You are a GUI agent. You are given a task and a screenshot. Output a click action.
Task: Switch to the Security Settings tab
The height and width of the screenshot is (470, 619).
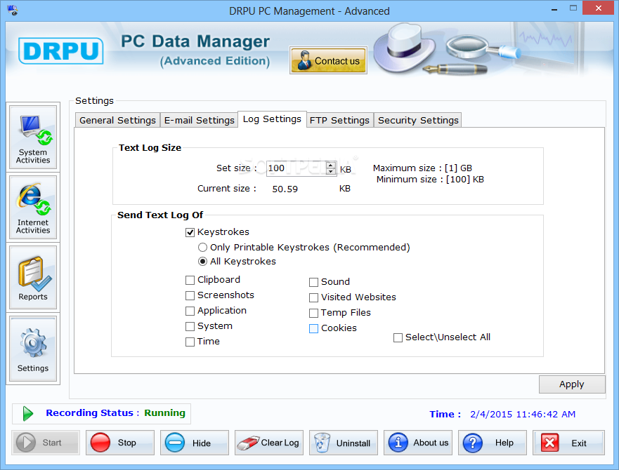[418, 120]
